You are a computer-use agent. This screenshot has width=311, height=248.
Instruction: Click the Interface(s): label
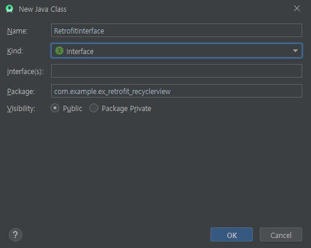(x=25, y=72)
